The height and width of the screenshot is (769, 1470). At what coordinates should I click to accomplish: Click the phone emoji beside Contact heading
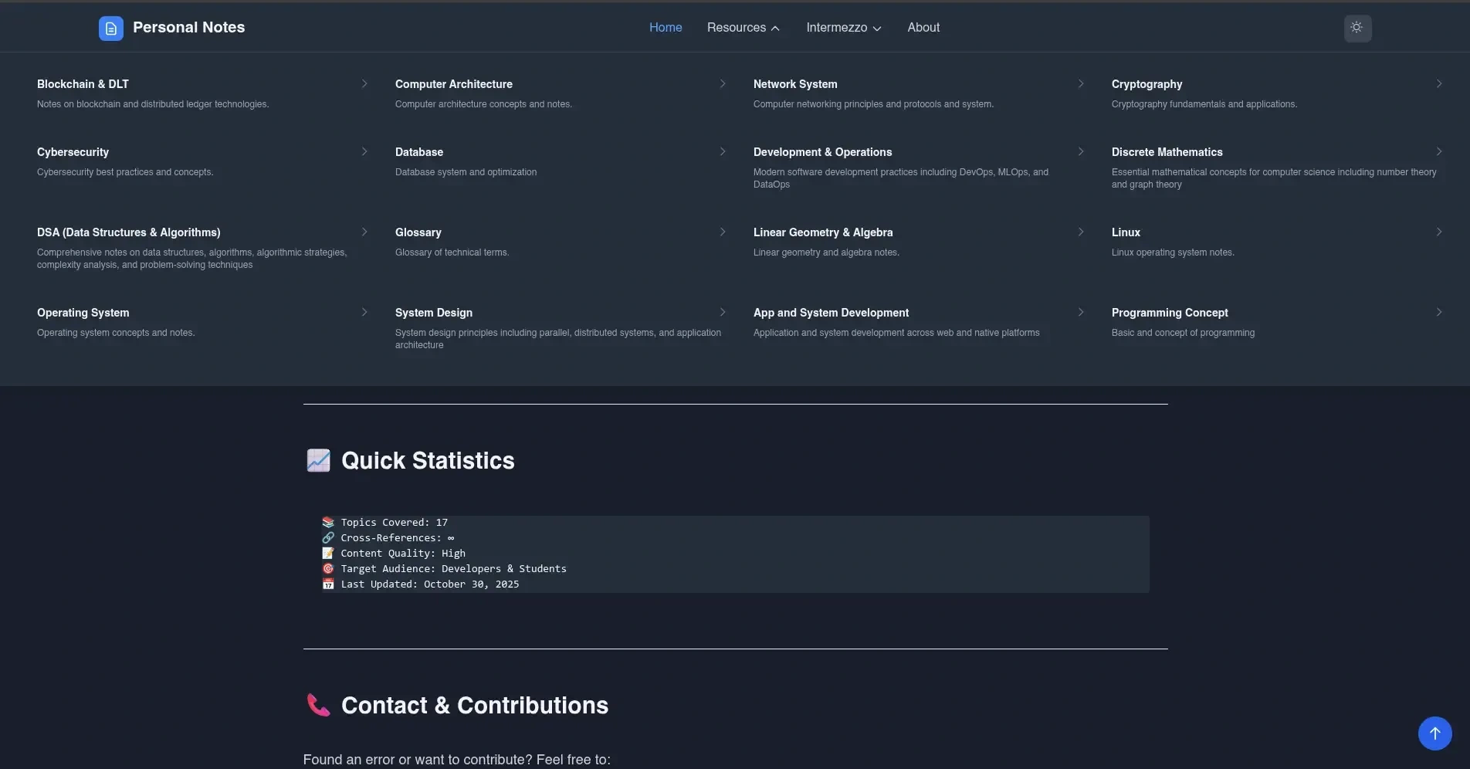click(318, 706)
